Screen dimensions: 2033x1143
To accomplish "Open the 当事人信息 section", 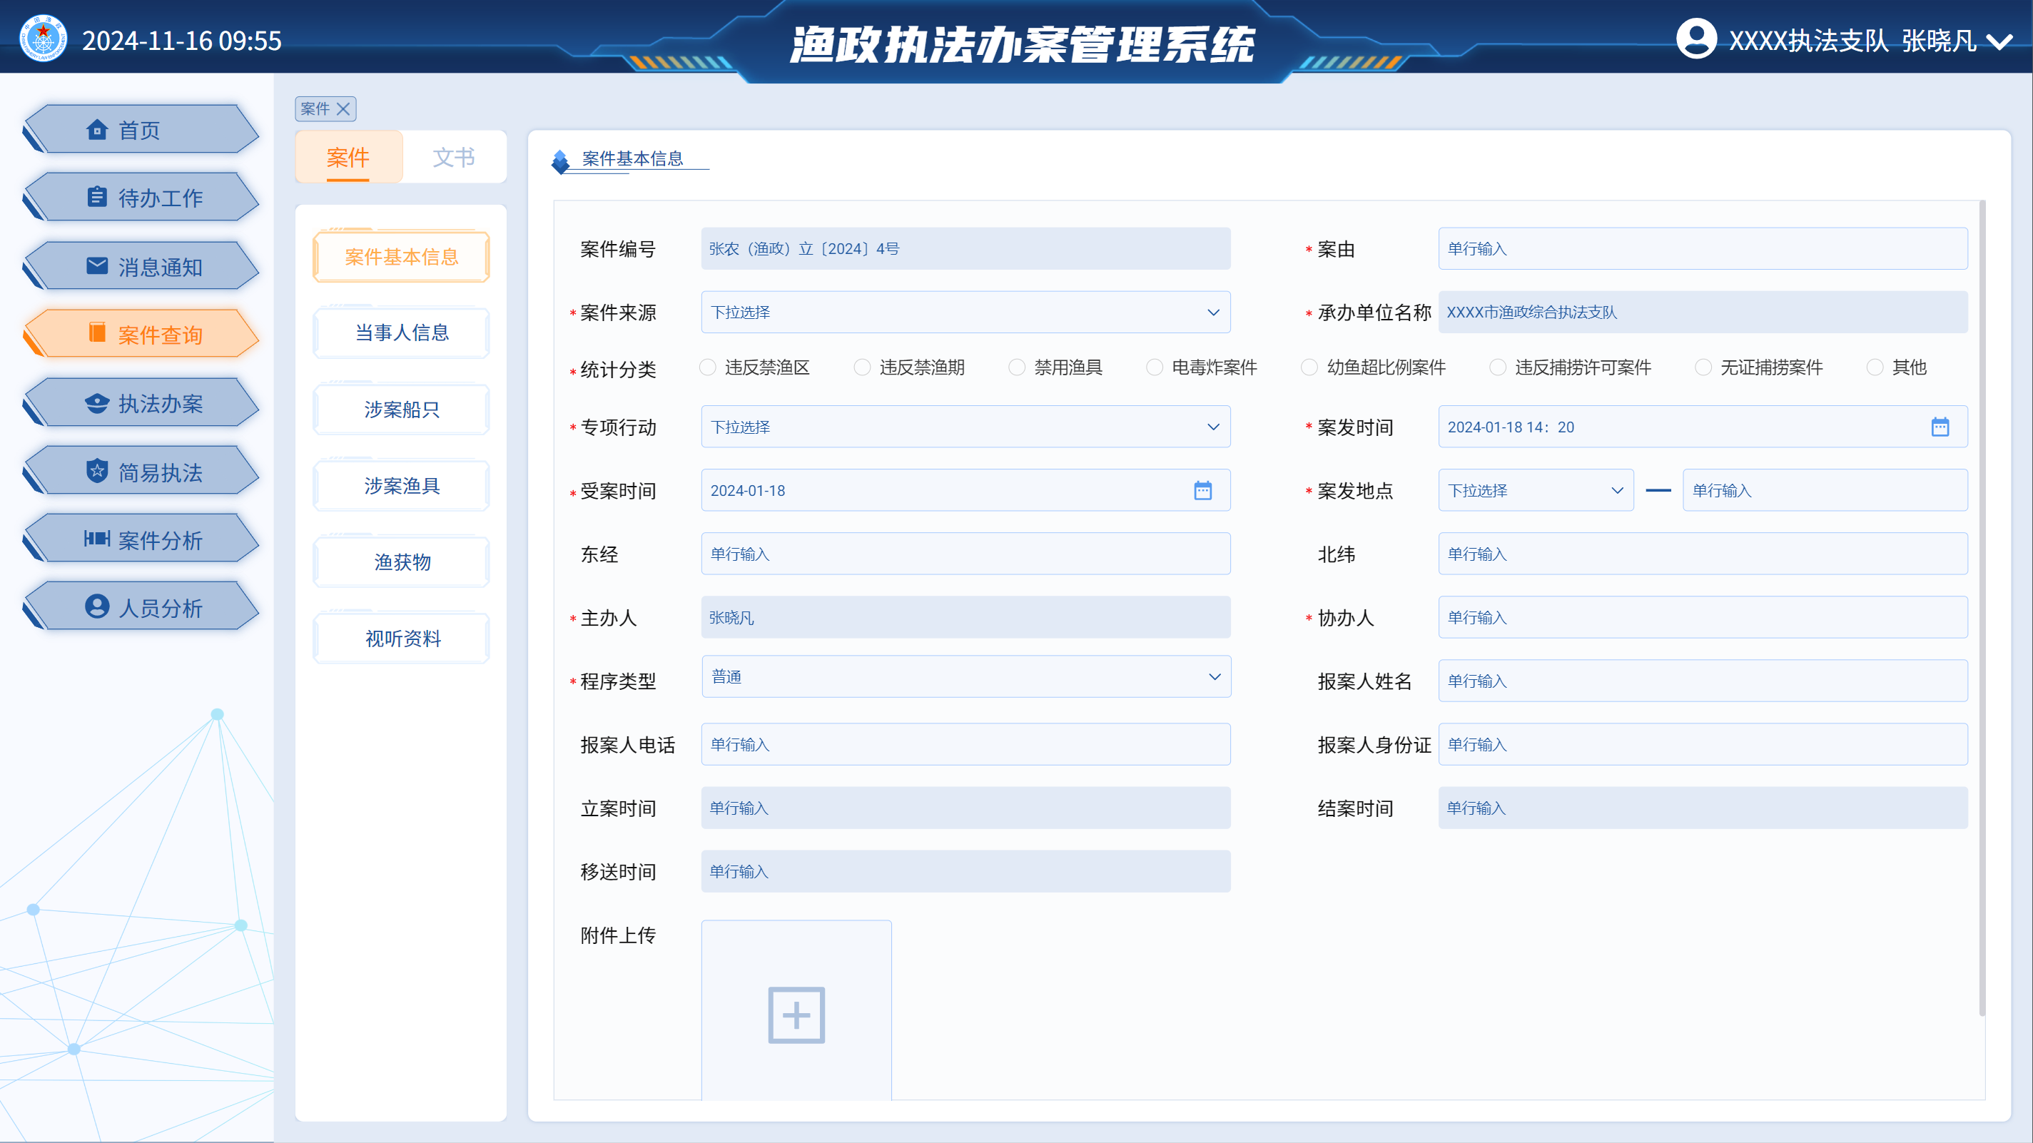I will click(402, 333).
